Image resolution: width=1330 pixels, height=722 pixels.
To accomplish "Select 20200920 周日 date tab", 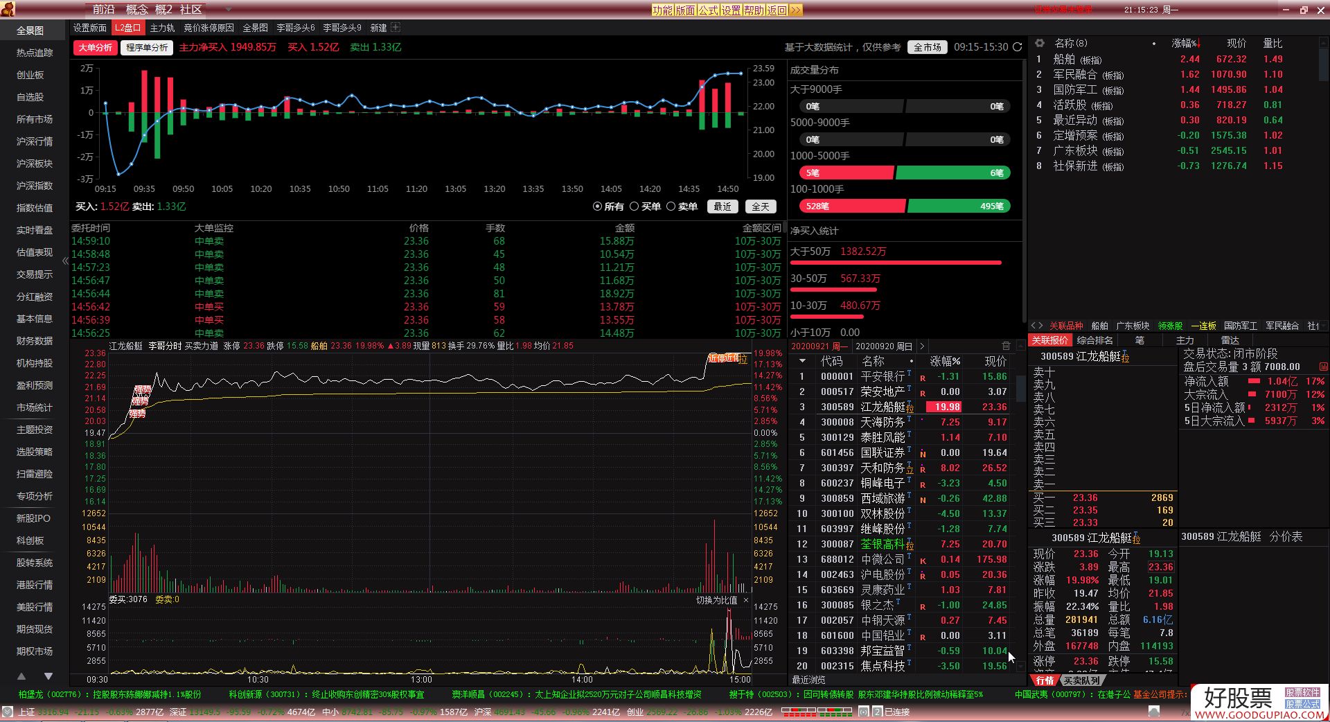I will coord(884,346).
